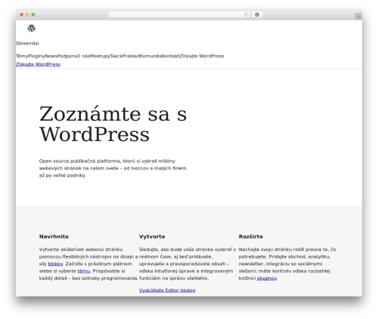Open Kontakt in the navigation menu

pyautogui.click(x=171, y=56)
